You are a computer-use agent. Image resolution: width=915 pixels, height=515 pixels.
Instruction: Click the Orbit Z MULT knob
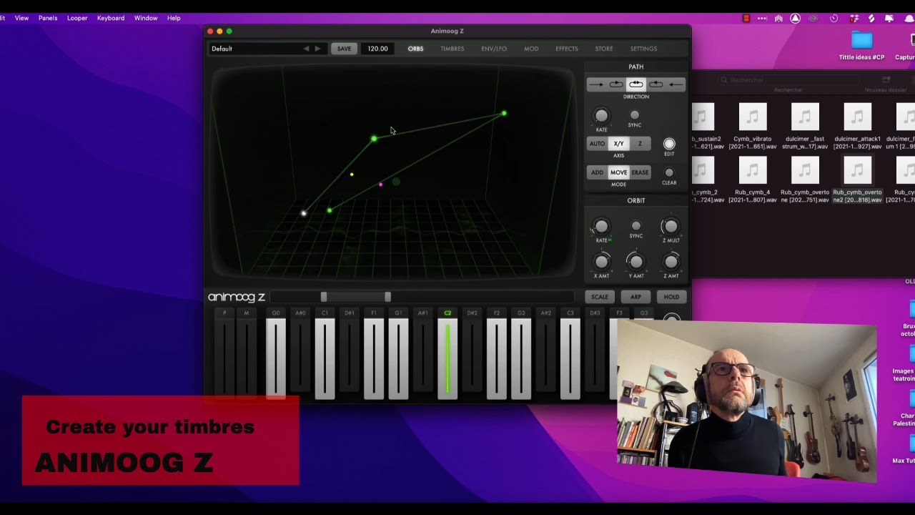[x=671, y=227]
